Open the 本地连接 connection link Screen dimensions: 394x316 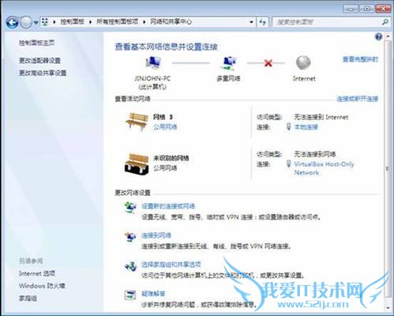point(306,127)
